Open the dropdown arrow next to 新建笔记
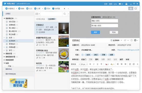The height and width of the screenshot is (93, 142). click(16, 8)
